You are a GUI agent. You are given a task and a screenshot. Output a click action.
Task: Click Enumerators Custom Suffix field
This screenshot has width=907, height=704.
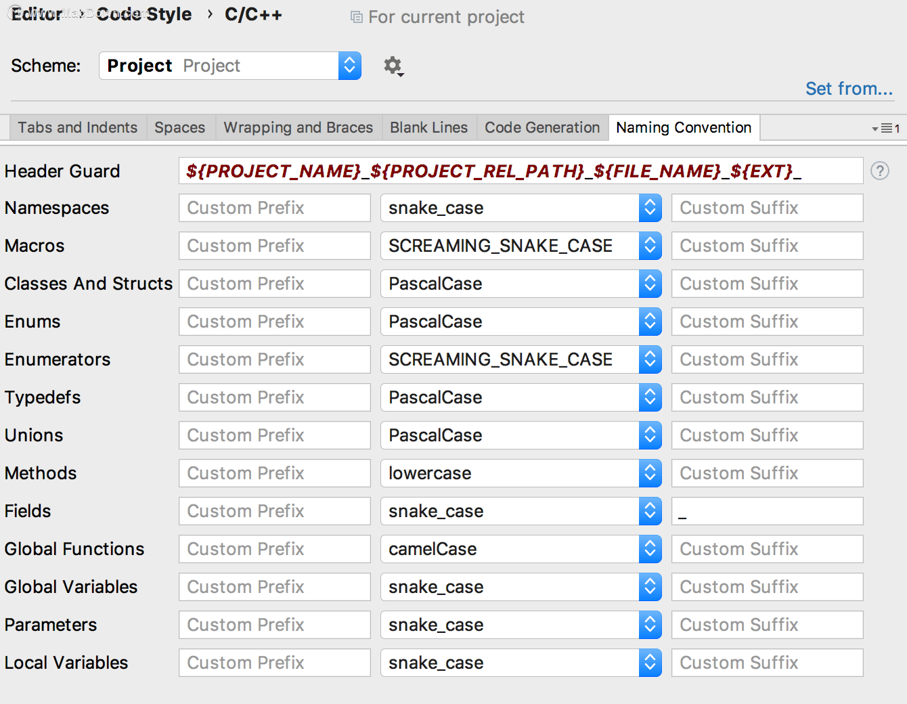pos(768,359)
